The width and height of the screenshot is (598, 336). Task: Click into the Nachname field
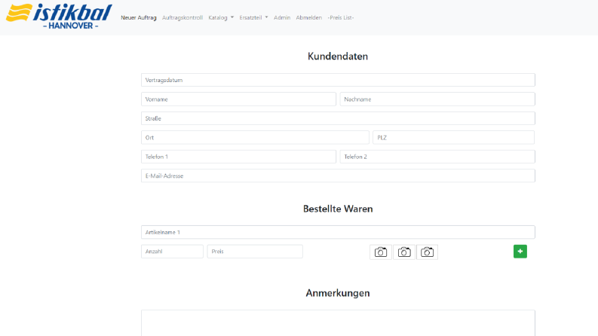point(437,99)
